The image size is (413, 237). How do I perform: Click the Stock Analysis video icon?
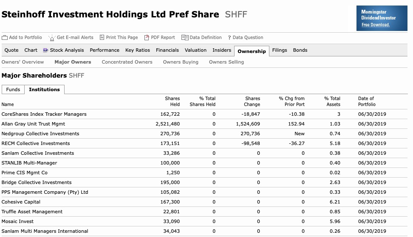point(45,50)
